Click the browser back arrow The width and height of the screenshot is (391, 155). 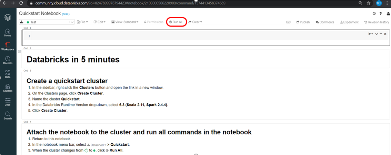tap(4, 3)
